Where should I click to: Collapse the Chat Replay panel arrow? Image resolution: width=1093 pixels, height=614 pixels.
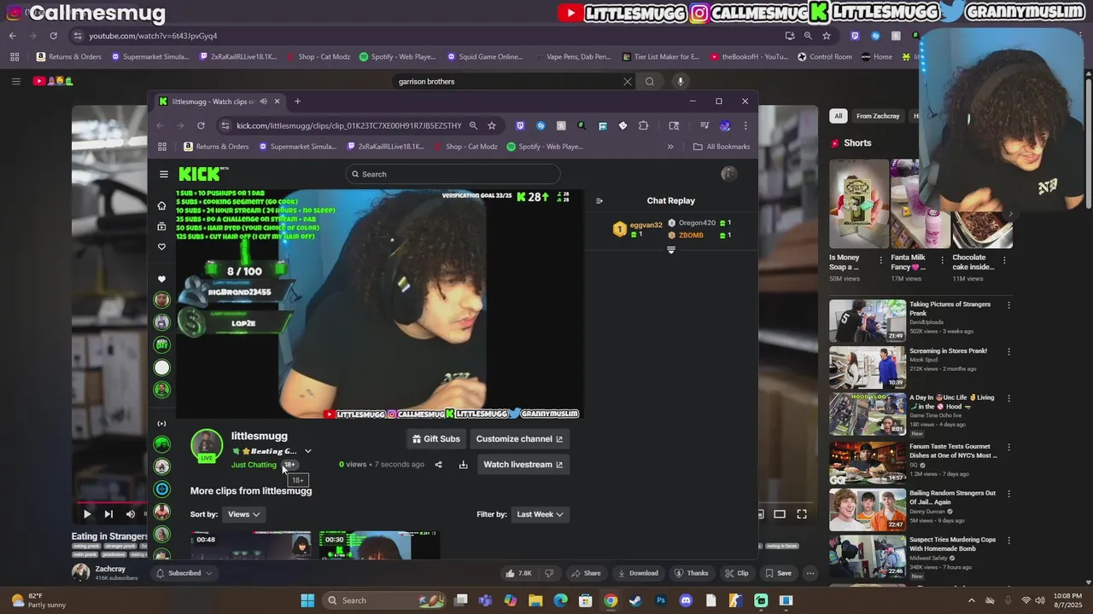(x=599, y=201)
